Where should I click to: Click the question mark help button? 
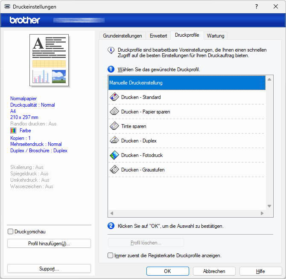coord(257,6)
